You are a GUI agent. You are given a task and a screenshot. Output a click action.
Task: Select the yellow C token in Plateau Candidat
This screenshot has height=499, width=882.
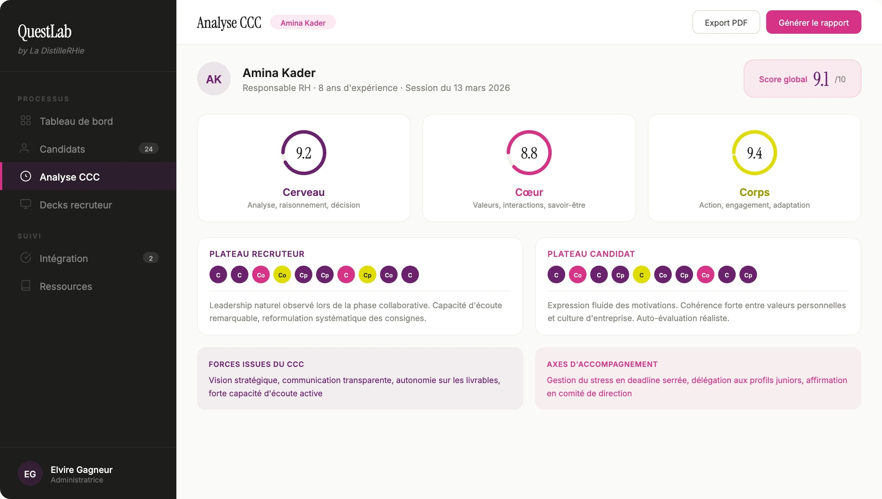click(x=642, y=274)
